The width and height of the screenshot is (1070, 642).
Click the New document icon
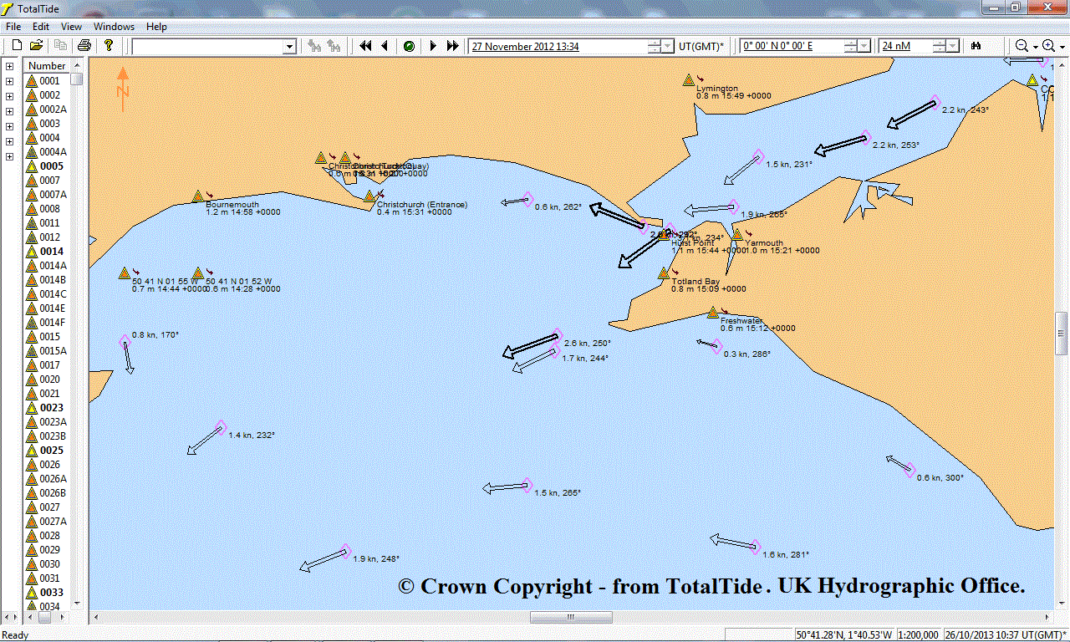tap(16, 46)
